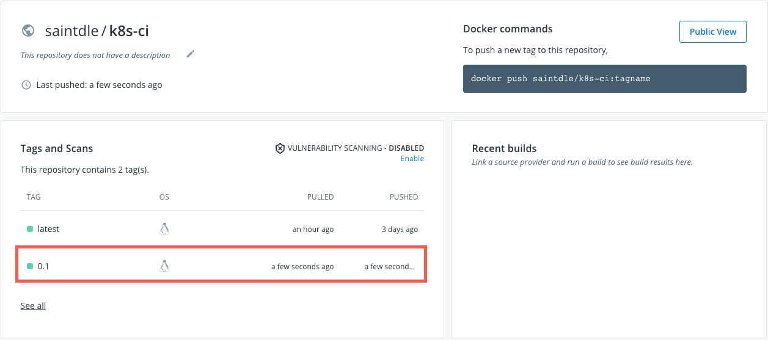768x340 pixels.
Task: Enable vulnerability scanning via the Enable link
Action: point(412,159)
